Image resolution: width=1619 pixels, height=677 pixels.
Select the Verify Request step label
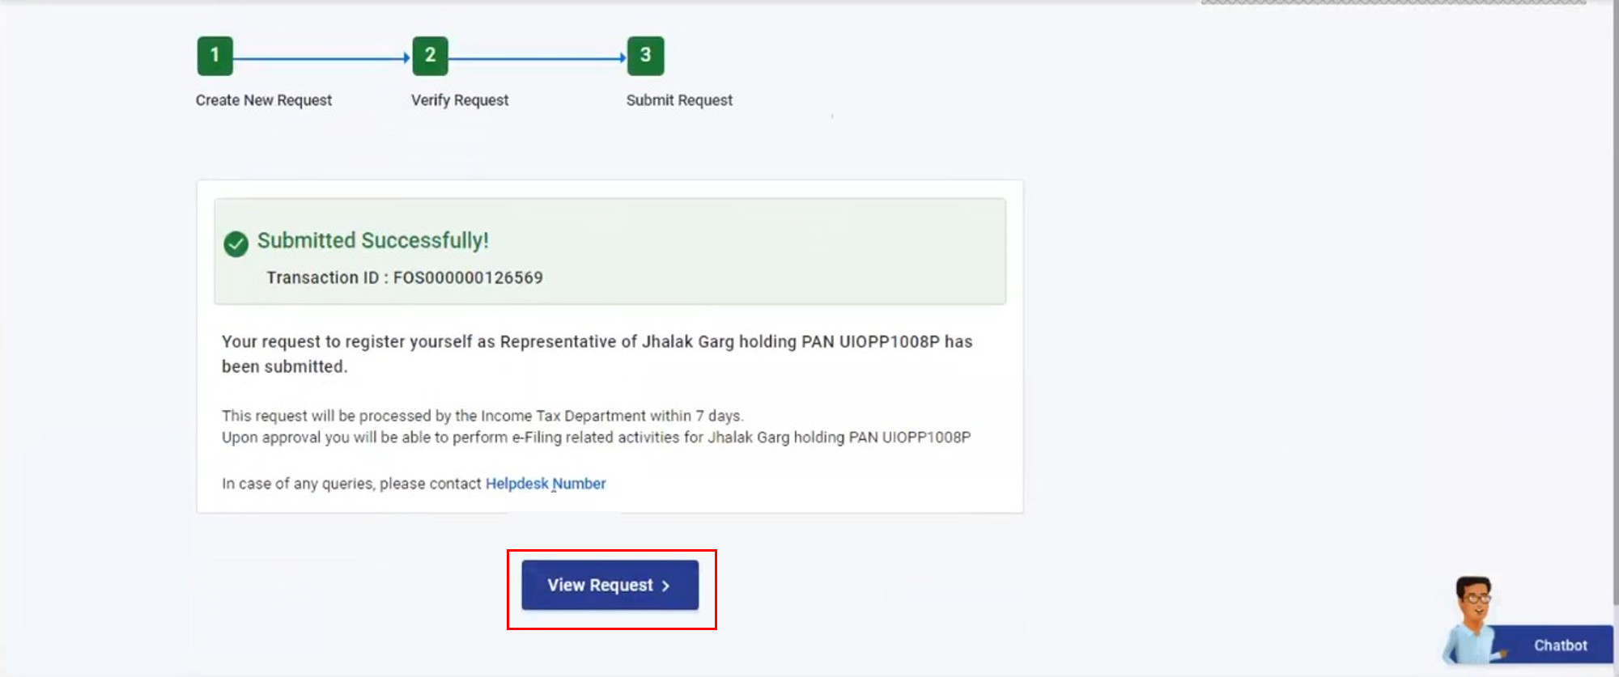coord(459,100)
